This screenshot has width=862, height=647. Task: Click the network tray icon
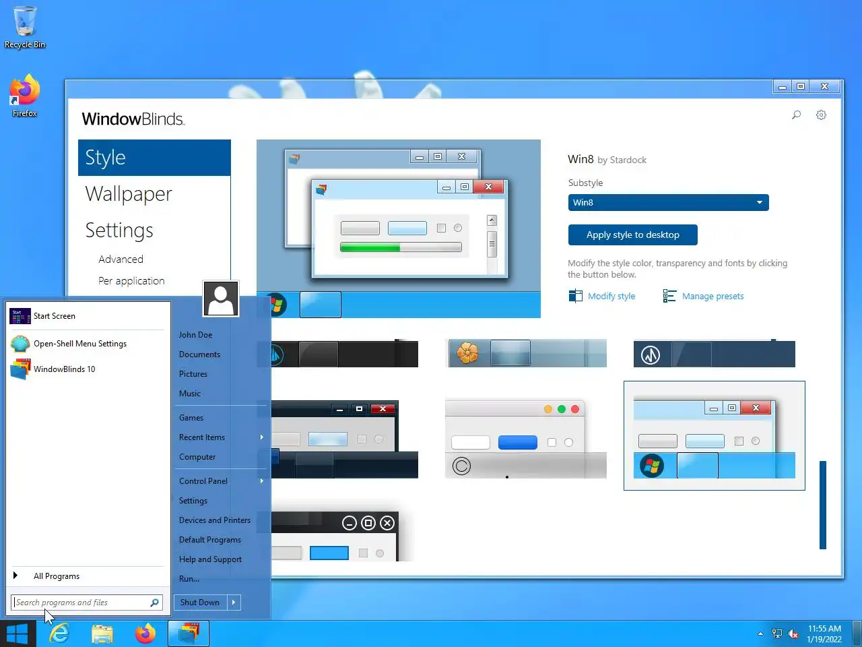point(777,634)
